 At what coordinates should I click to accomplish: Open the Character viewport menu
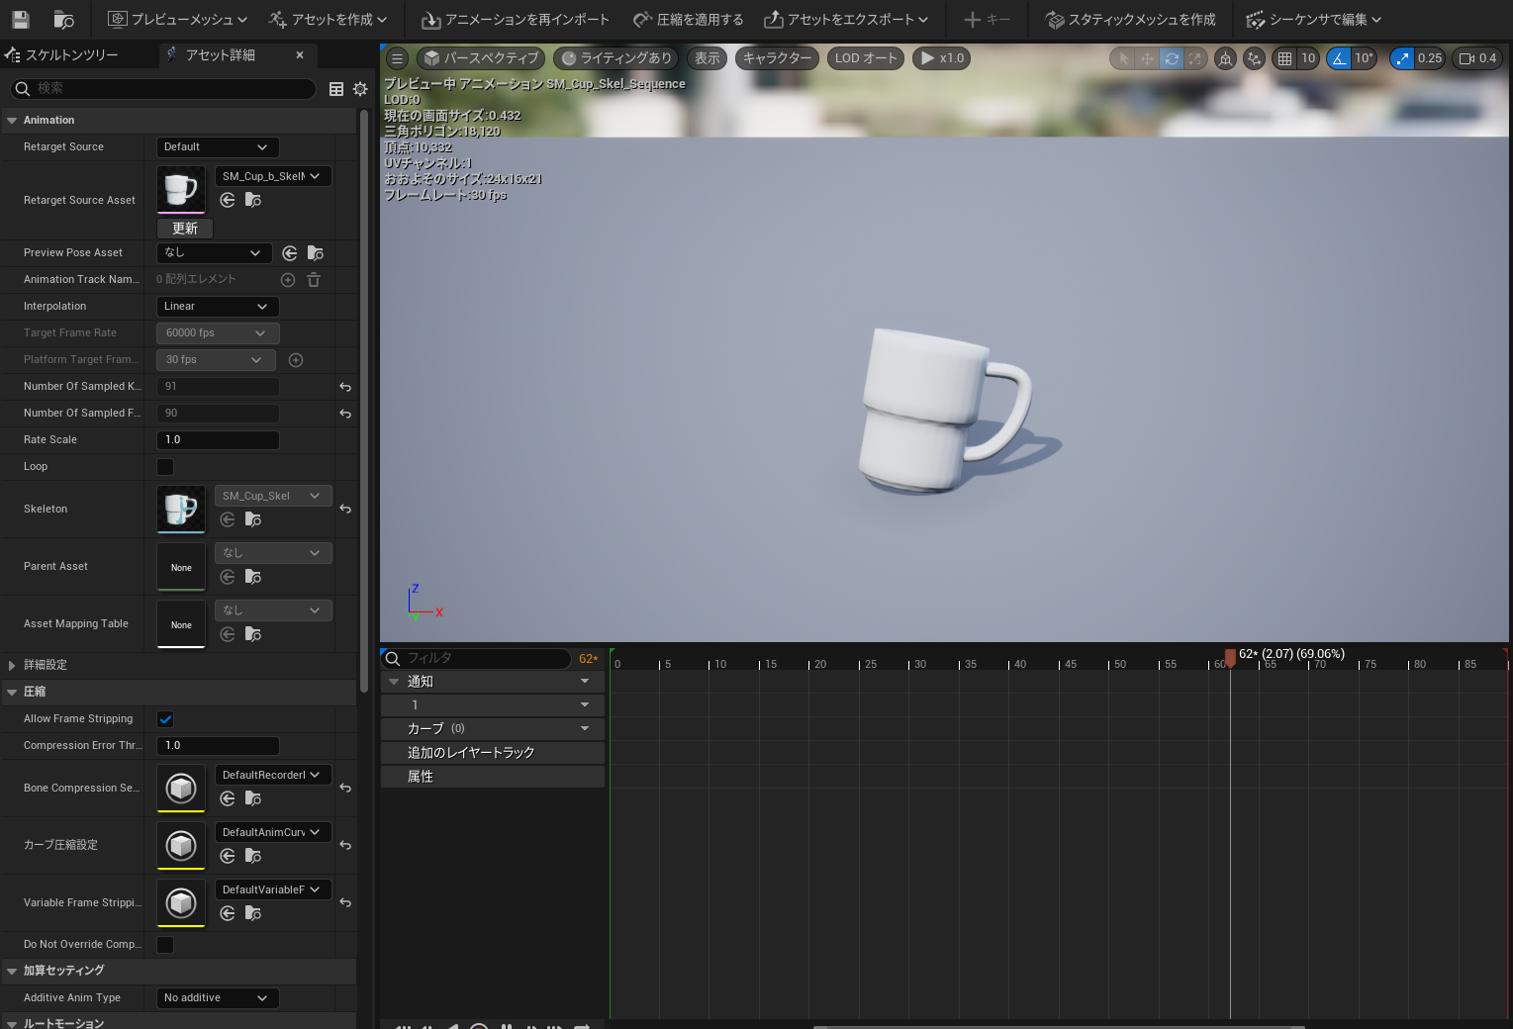(776, 58)
